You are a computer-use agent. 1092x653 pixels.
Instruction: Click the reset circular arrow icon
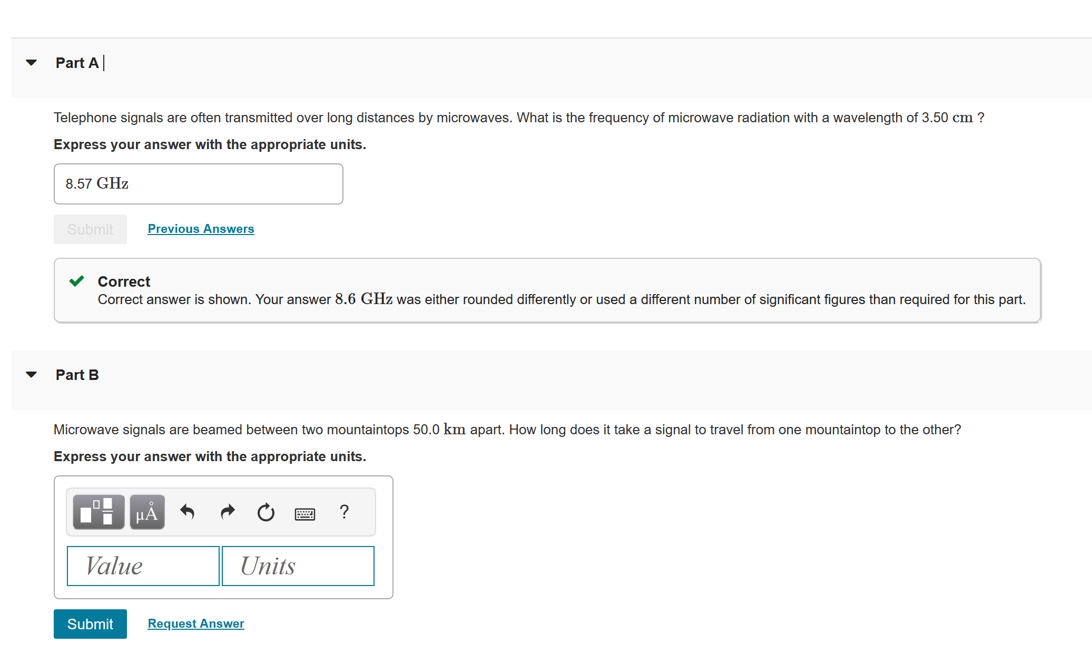(x=266, y=512)
